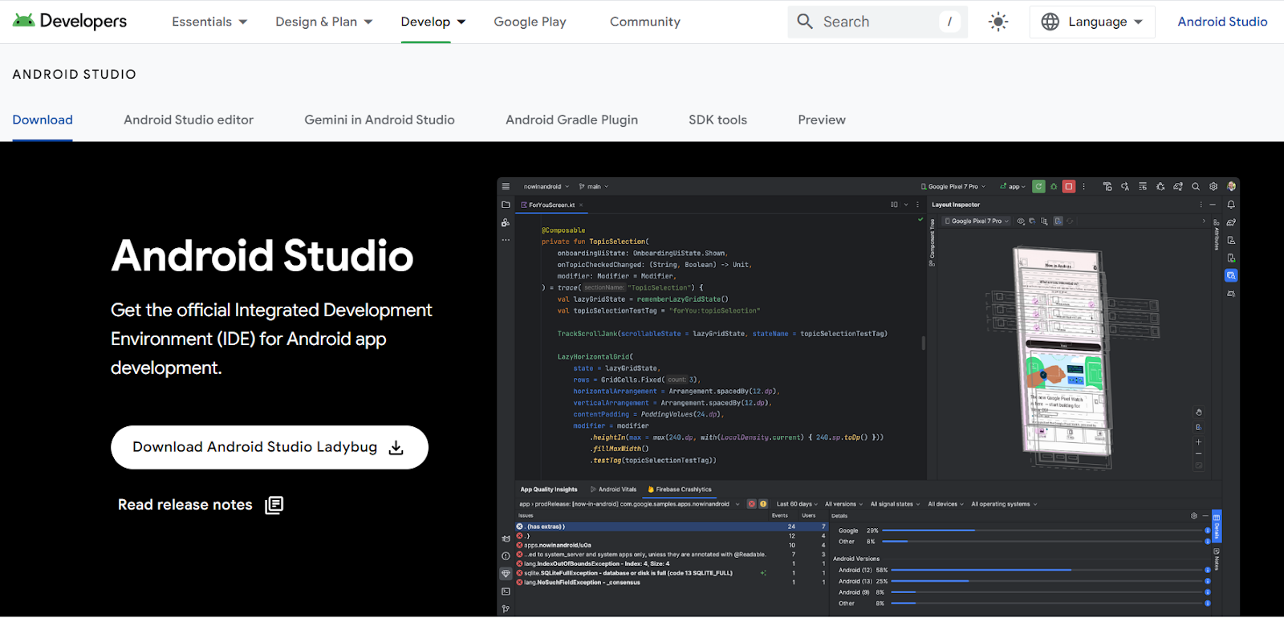Select Firebase Crashlytics tab
The height and width of the screenshot is (622, 1284).
(x=680, y=489)
